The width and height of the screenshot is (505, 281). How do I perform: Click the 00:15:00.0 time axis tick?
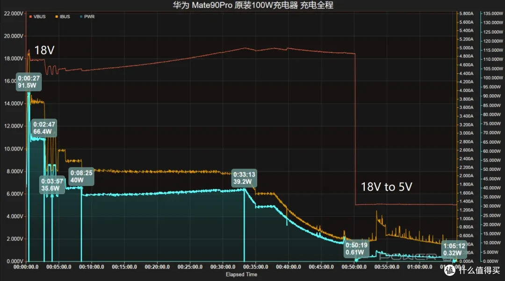pos(124,267)
